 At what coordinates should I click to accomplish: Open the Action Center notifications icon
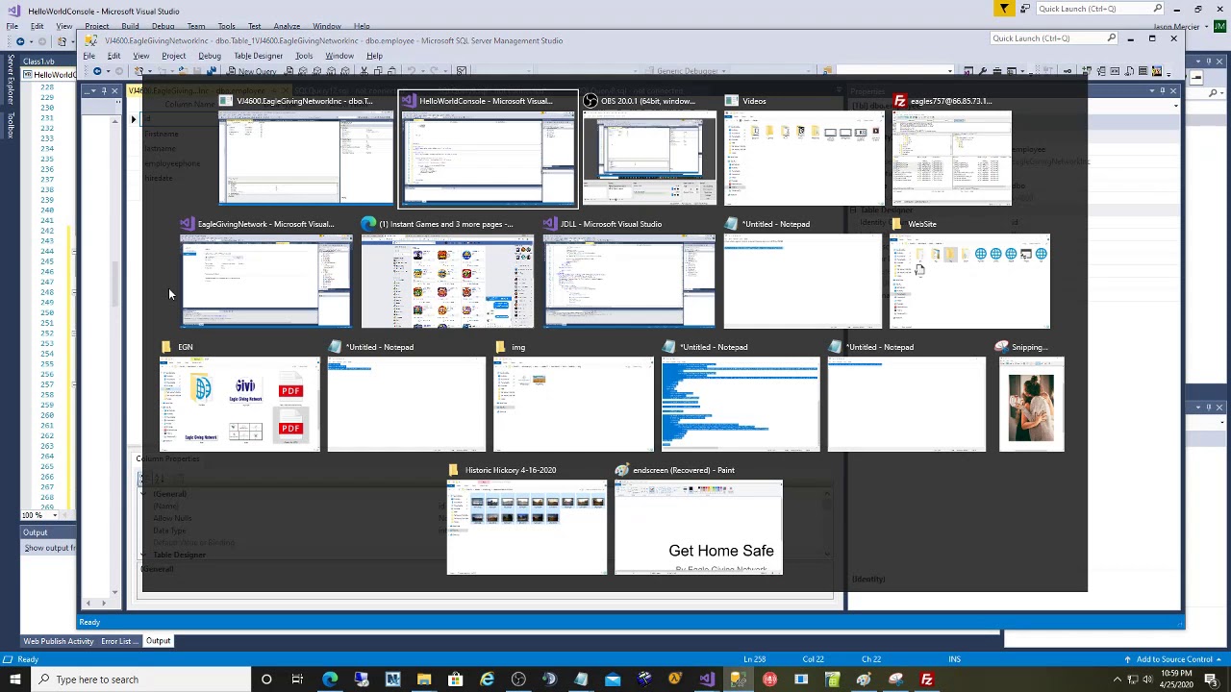1211,680
